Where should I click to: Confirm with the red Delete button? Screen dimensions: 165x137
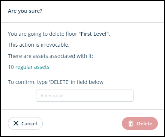[140, 123]
